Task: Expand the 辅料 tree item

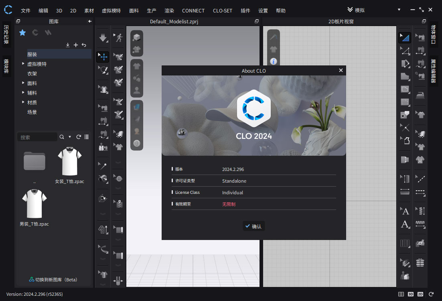Action: point(23,93)
